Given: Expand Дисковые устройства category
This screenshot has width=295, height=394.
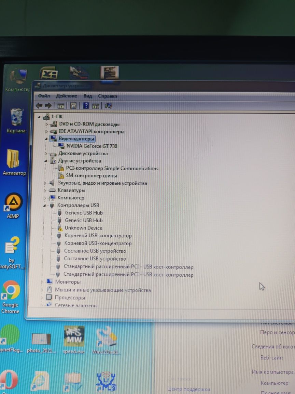Looking at the screenshot, I should click(46, 154).
